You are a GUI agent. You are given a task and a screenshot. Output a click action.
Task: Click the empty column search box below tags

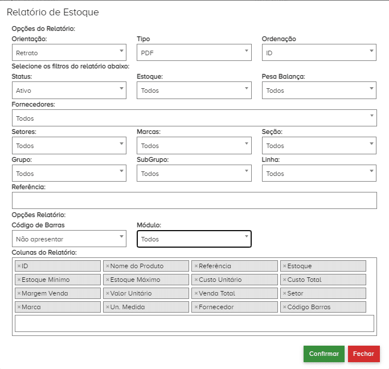click(x=194, y=323)
